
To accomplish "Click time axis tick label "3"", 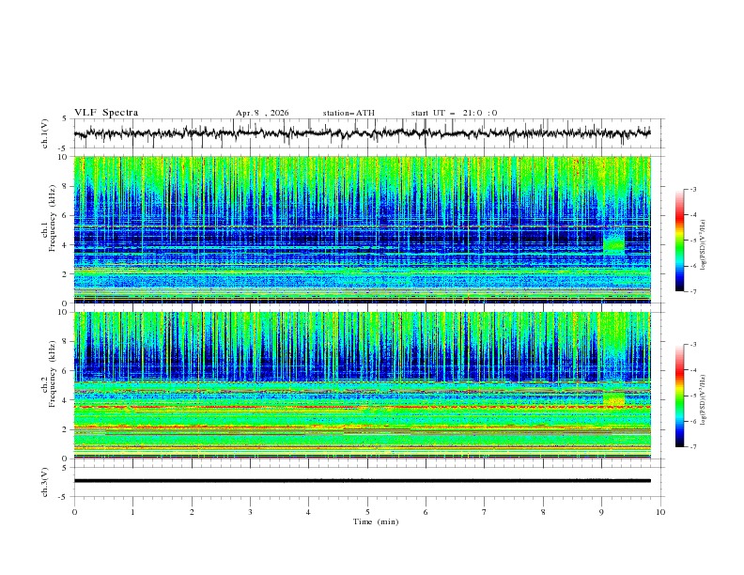I will click(x=250, y=512).
